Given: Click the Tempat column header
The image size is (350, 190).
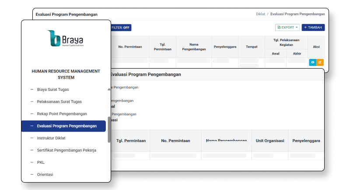Looking at the screenshot, I should pos(252,47).
